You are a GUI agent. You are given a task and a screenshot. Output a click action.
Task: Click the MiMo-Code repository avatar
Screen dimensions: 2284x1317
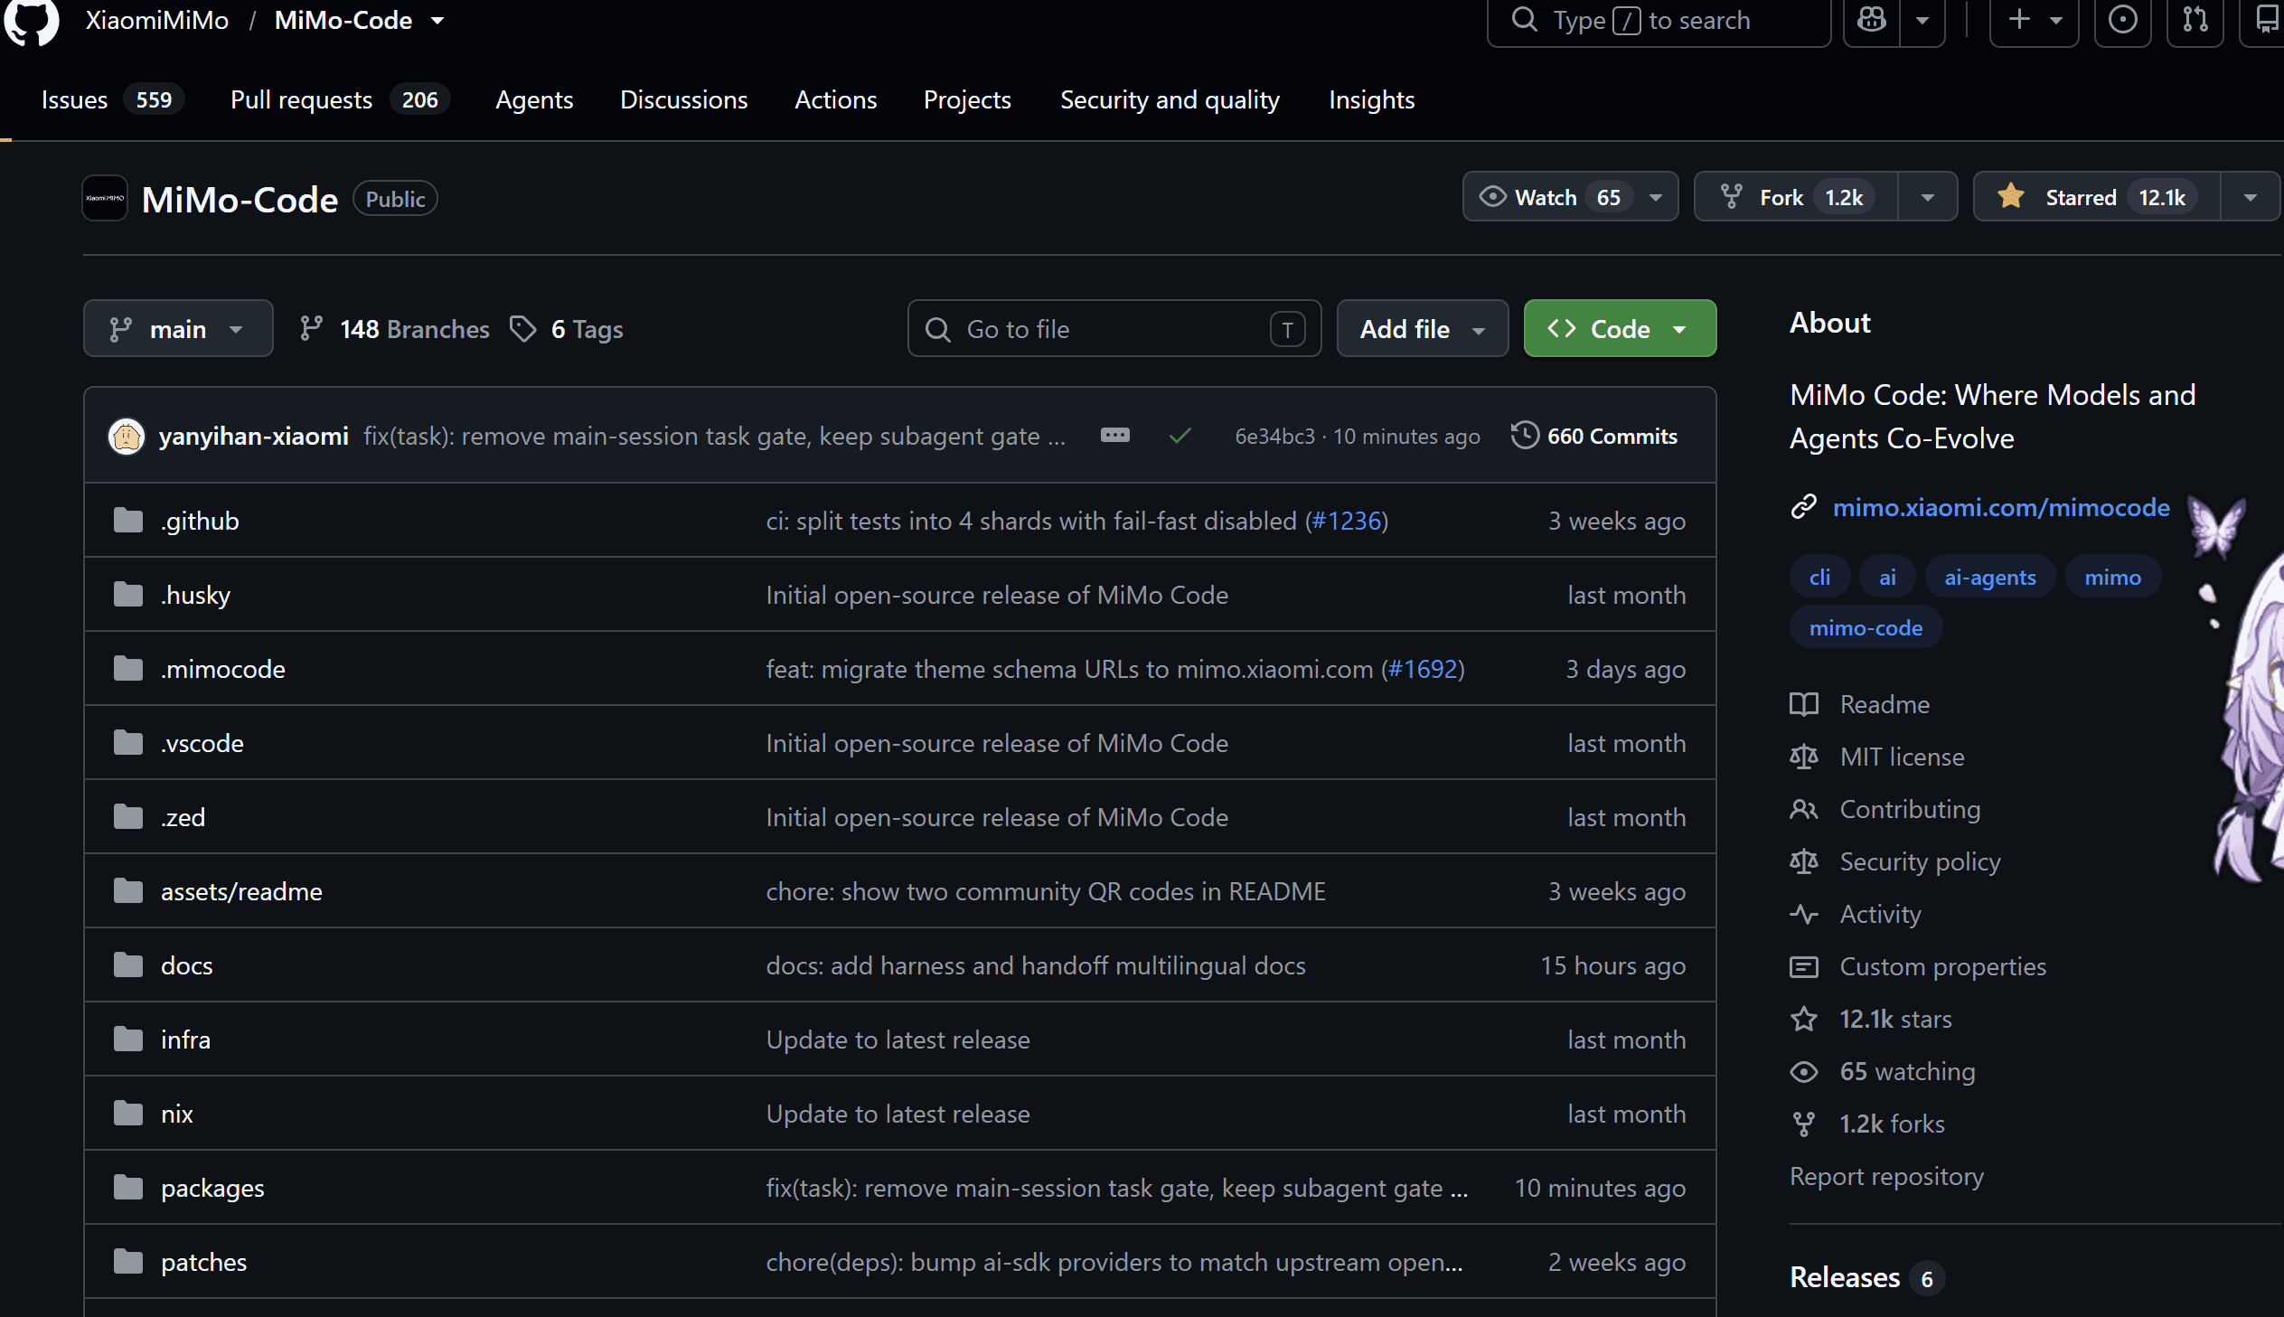pos(105,198)
